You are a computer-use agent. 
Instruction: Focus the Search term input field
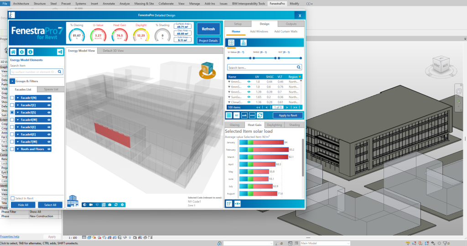(265, 68)
